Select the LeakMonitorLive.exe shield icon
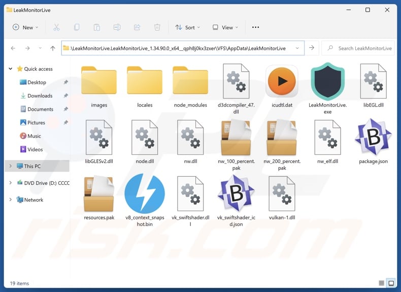The width and height of the screenshot is (401, 292). coord(327,81)
